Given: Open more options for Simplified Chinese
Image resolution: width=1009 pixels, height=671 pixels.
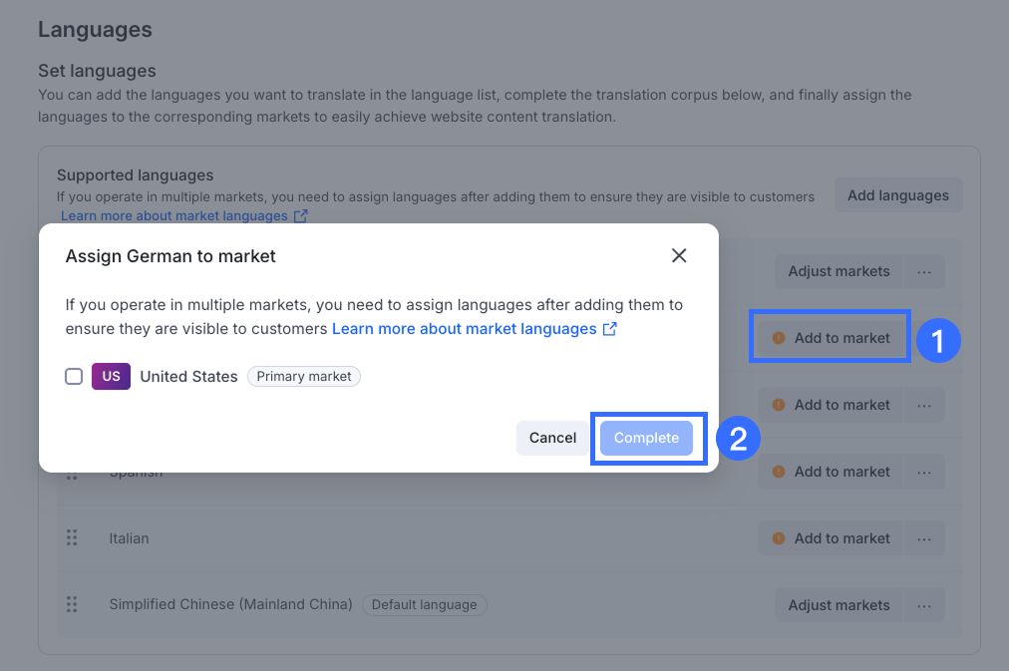Looking at the screenshot, I should click(x=924, y=605).
